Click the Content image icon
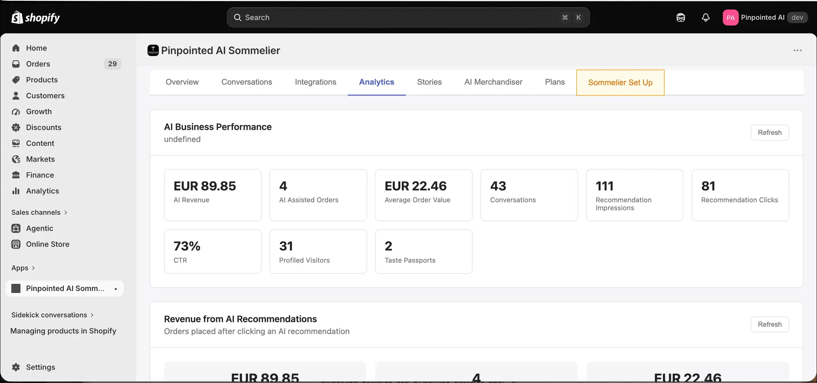The image size is (817, 383). (16, 143)
